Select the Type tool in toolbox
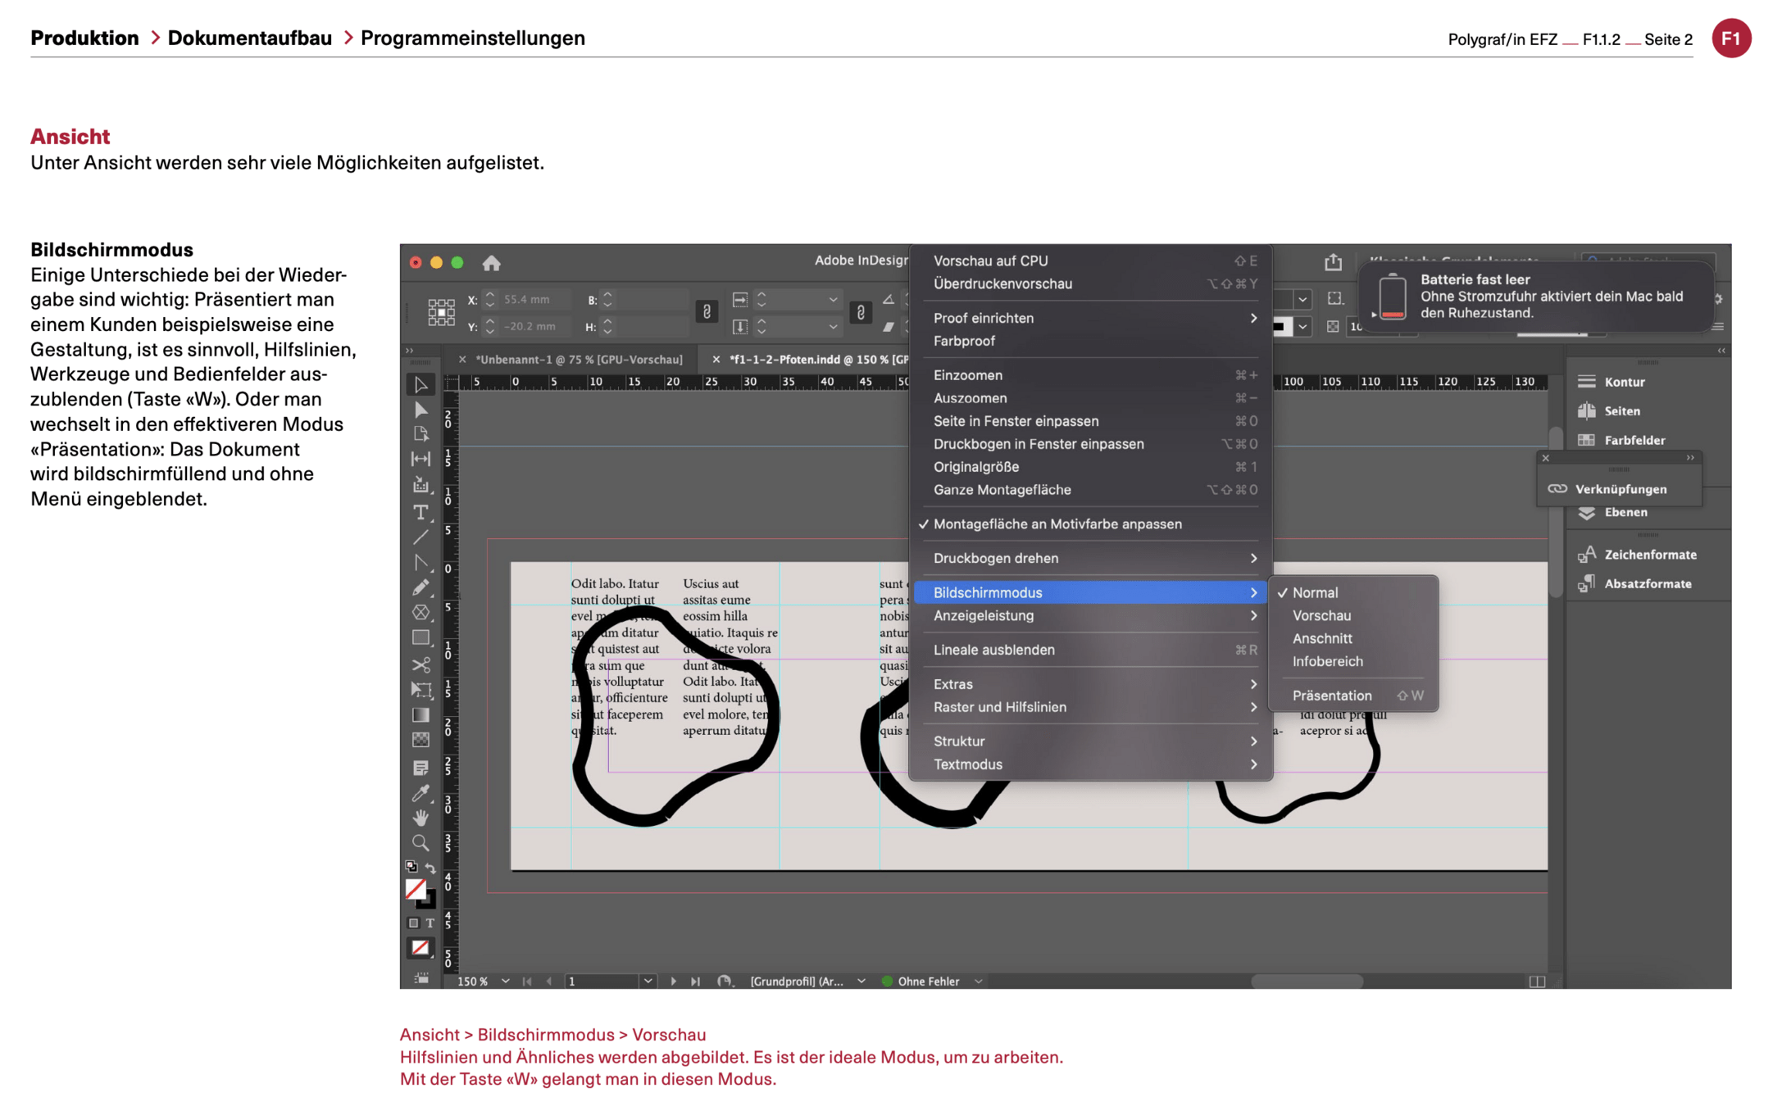Viewport: 1782px width, 1106px height. (x=420, y=512)
